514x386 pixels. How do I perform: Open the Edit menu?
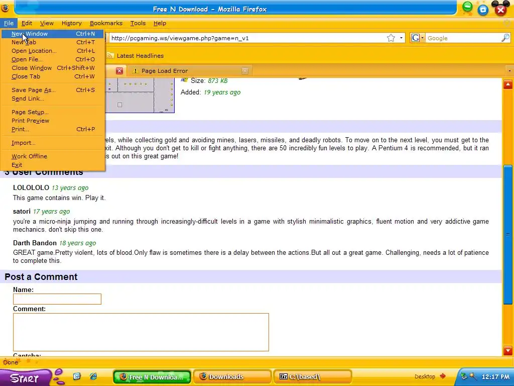point(27,23)
